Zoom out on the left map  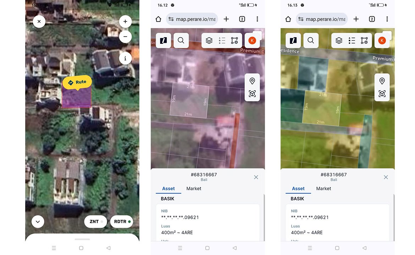pos(125,36)
